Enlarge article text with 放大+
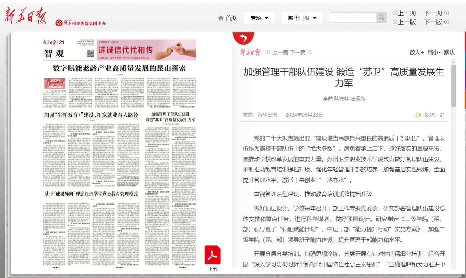Image resolution: width=466 pixels, height=278 pixels. pyautogui.click(x=417, y=52)
